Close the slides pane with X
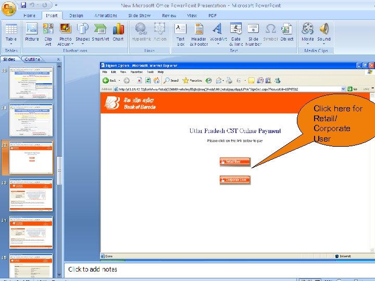375x281 pixels. 58,59
